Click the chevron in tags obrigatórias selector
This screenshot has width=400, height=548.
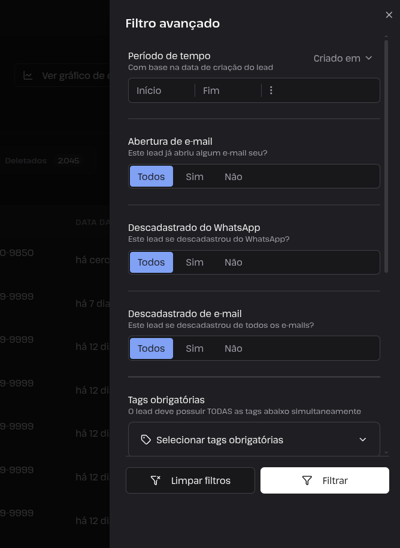[362, 440]
